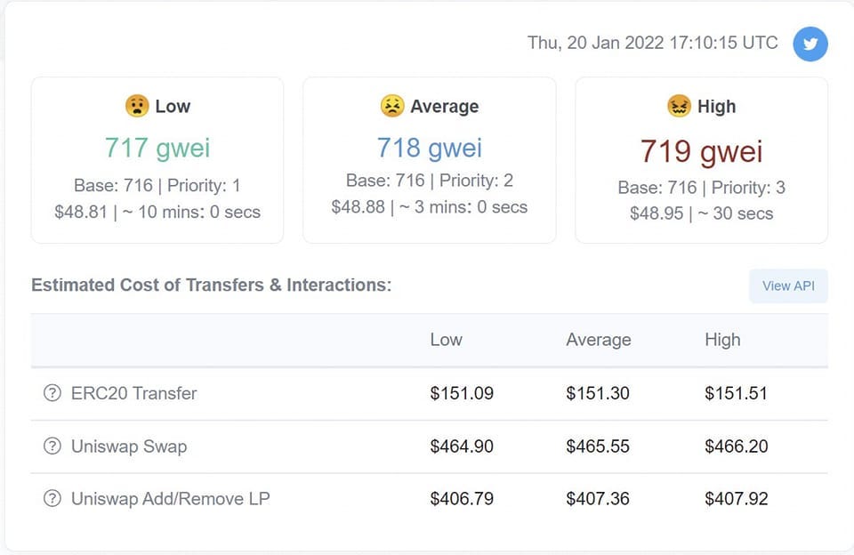Click the $466.20 High Uniswap Swap cost
Screen dimensions: 854x555
[x=737, y=446]
